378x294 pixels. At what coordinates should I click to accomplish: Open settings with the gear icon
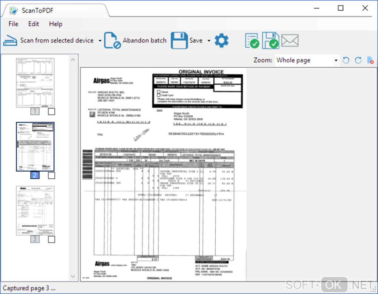221,40
